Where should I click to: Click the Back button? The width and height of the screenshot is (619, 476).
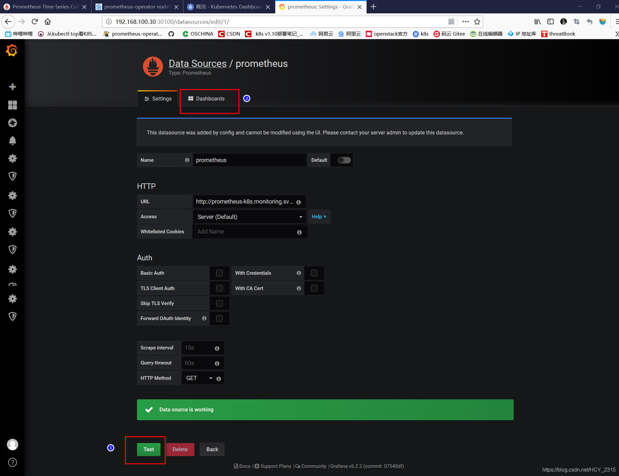point(212,449)
